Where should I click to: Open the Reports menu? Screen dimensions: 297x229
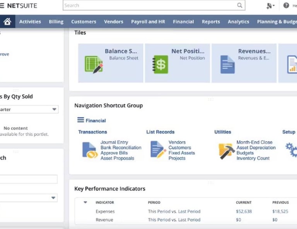211,22
